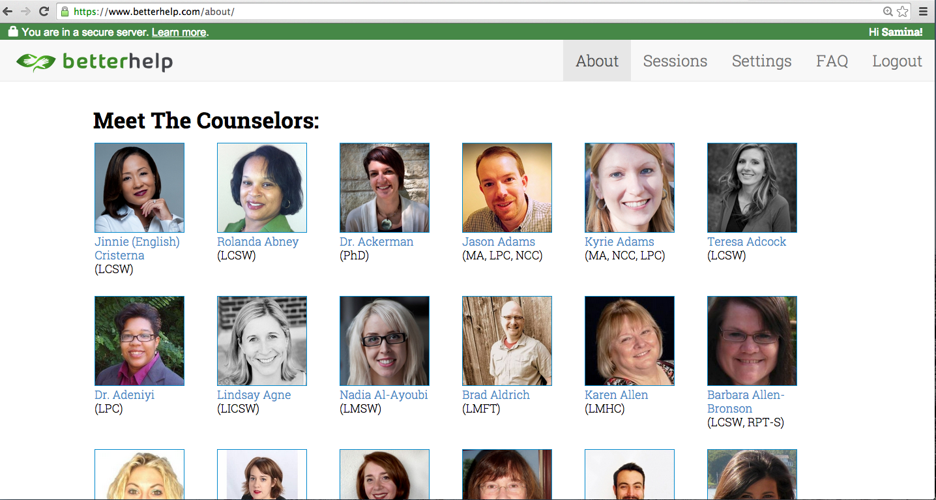The height and width of the screenshot is (500, 936).
Task: Click the Learn more link in secure banner
Action: (x=179, y=32)
